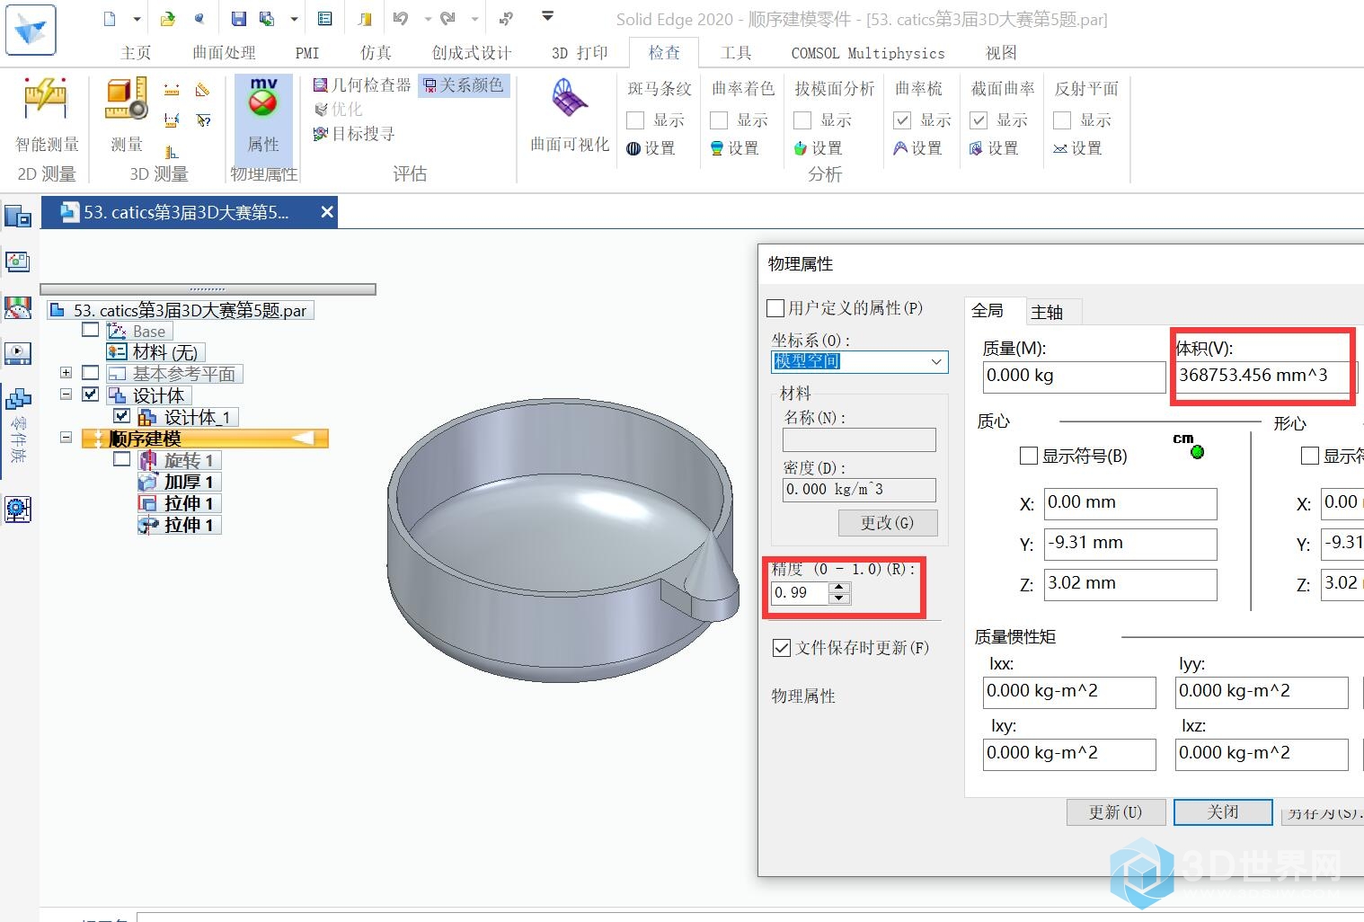The width and height of the screenshot is (1364, 922).
Task: Close the 53. catics document tab
Action: pos(327,212)
